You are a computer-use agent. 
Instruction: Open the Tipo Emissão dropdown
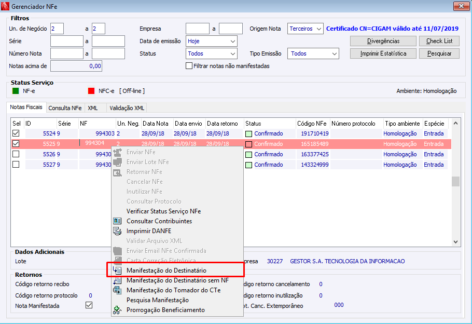pyautogui.click(x=313, y=53)
